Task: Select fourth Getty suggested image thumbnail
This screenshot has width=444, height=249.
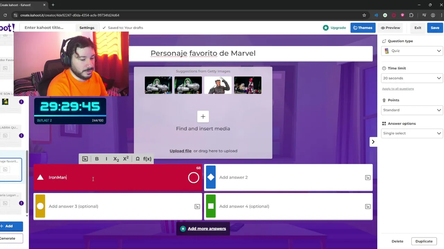Action: tap(248, 85)
